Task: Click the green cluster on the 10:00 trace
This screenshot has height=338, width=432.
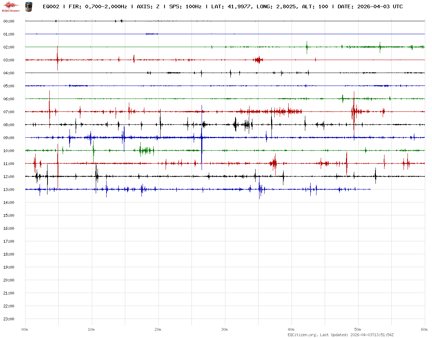Action: click(x=146, y=150)
